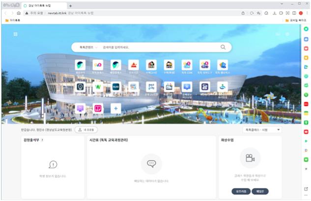
Task: Open the dark lightbulb shortcut tile
Action: (x=80, y=87)
